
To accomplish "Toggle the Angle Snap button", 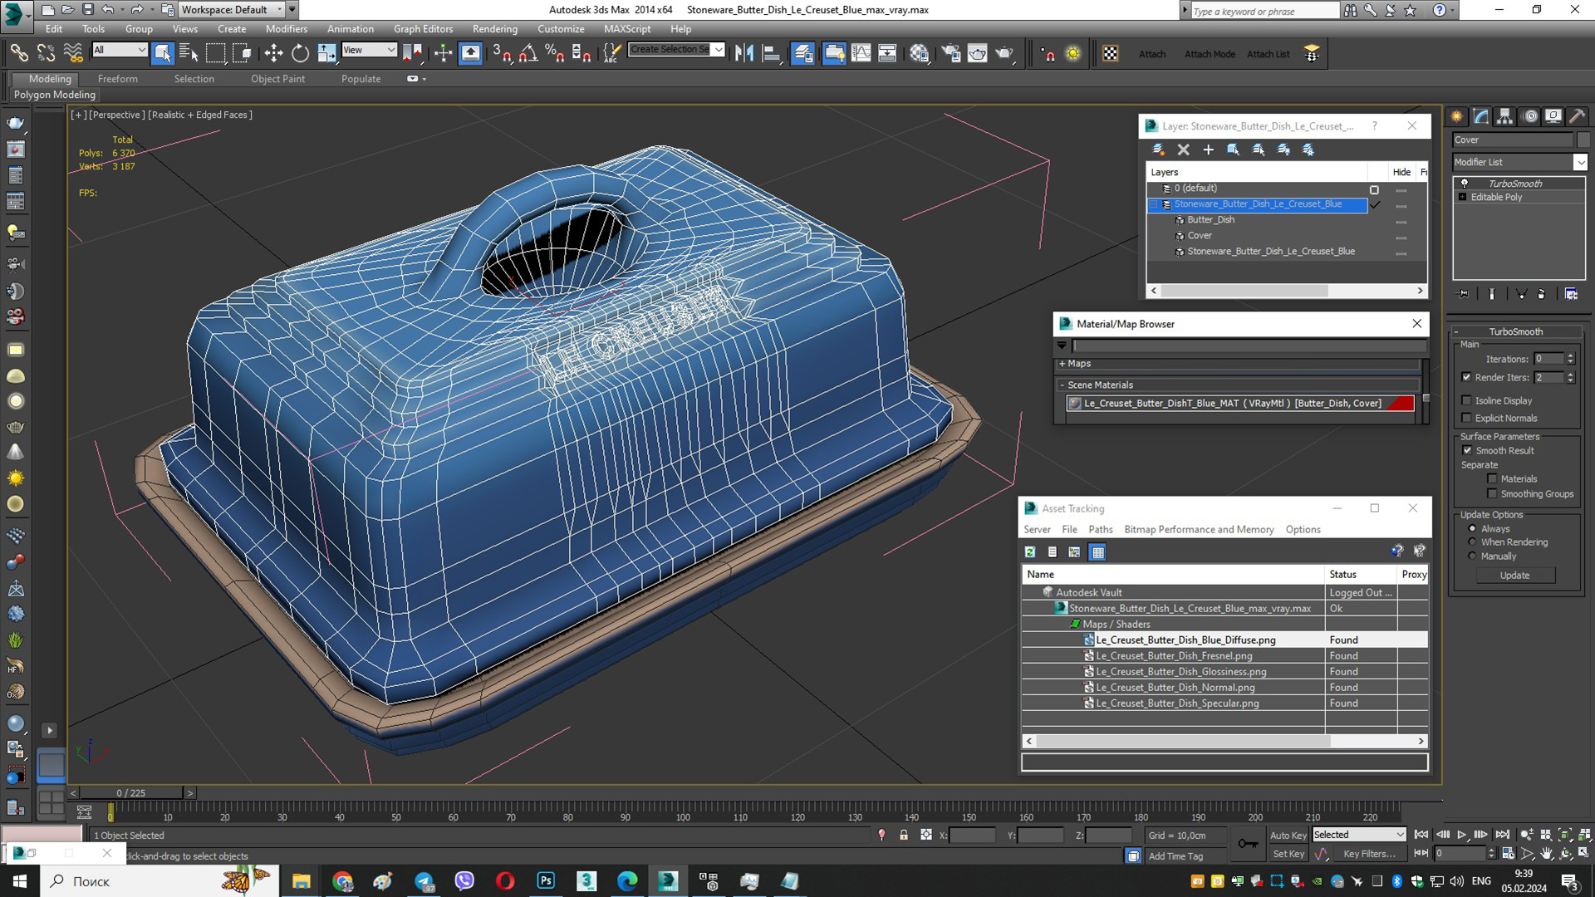I will 528,54.
